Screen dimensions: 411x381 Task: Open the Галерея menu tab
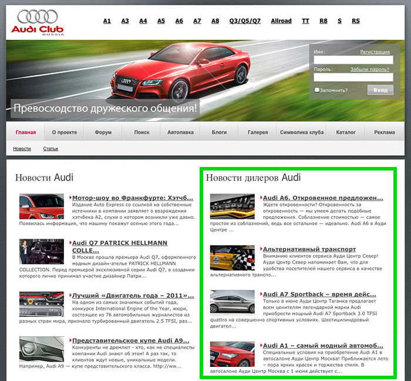point(258,132)
